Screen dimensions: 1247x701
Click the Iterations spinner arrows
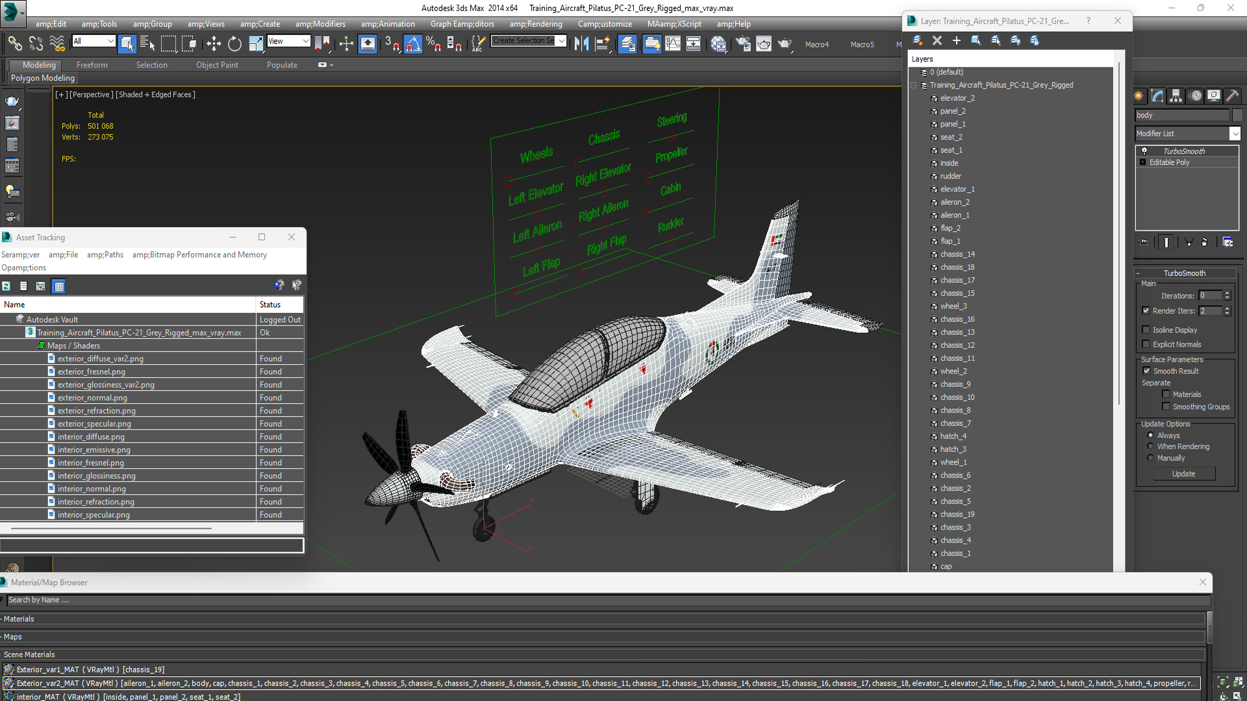[1227, 295]
